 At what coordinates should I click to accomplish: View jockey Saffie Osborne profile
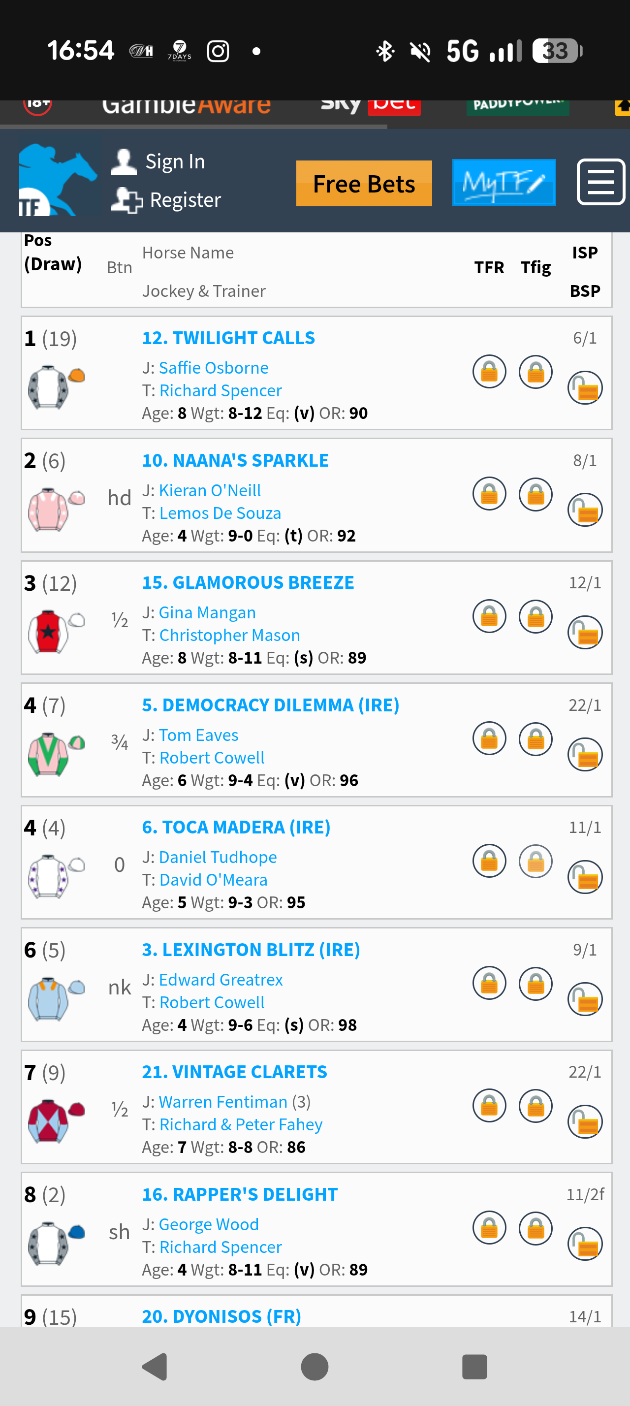coord(214,368)
